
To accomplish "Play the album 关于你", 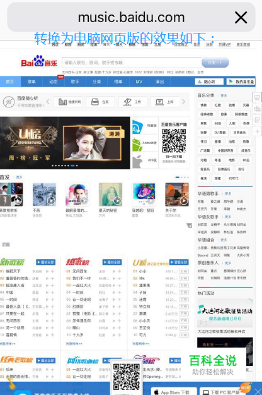I will click(184, 201).
